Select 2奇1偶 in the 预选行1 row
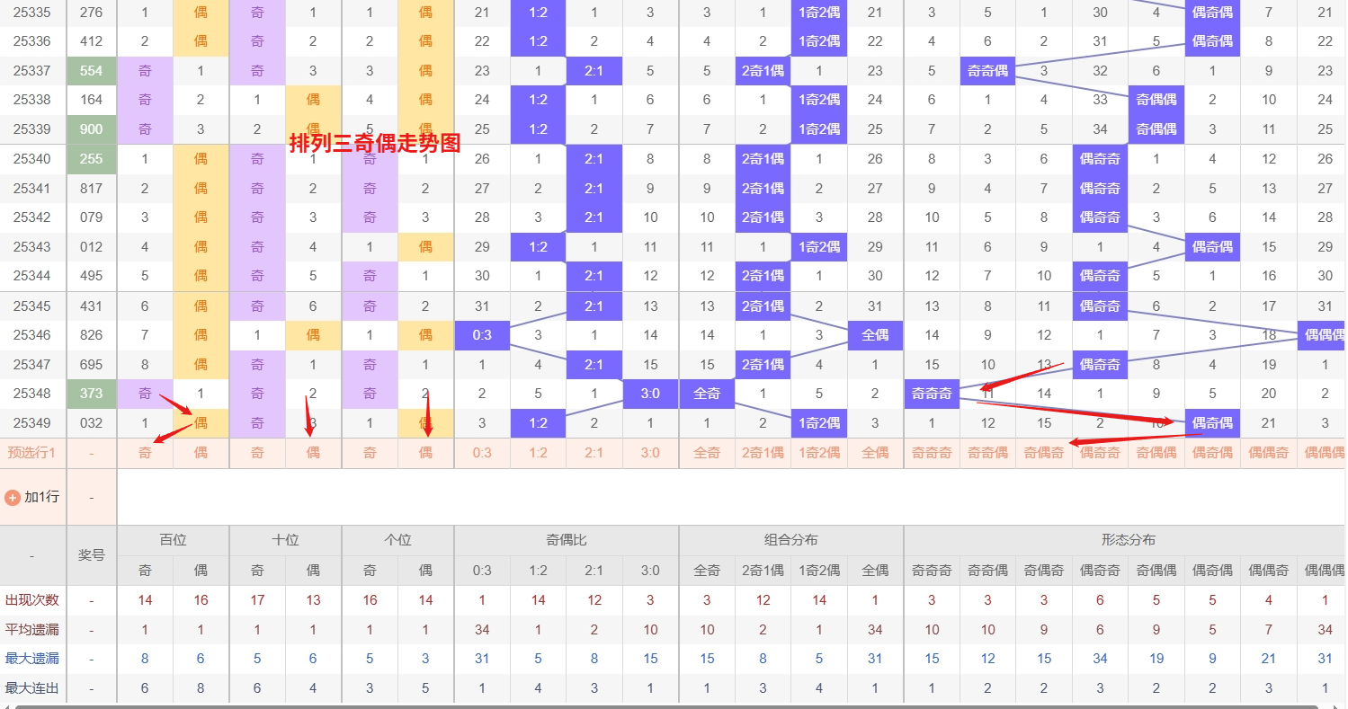Image resolution: width=1348 pixels, height=709 pixels. pyautogui.click(x=763, y=453)
